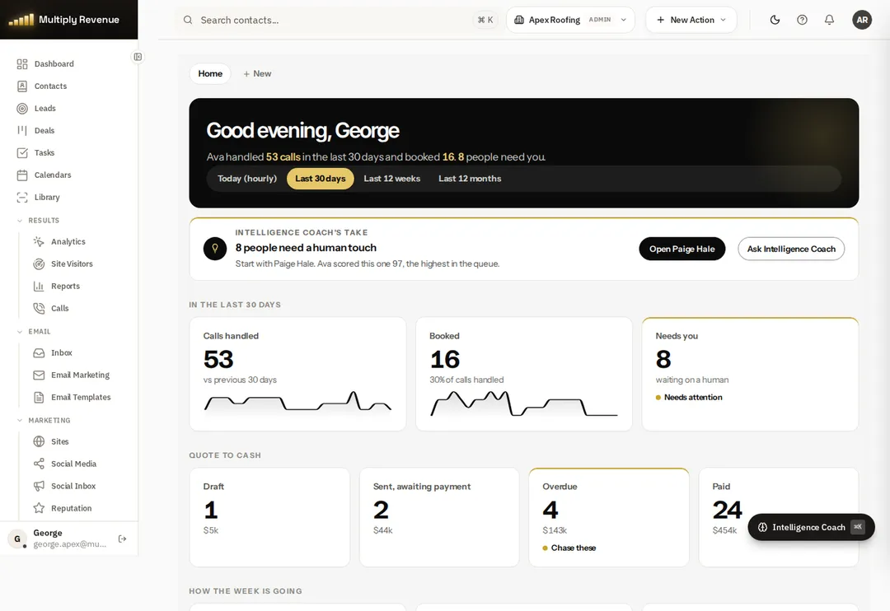This screenshot has width=890, height=611.
Task: Click '53 calls' highlighted text
Action: (283, 157)
